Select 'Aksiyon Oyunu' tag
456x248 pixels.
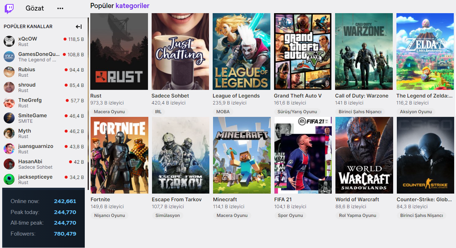tap(416, 112)
